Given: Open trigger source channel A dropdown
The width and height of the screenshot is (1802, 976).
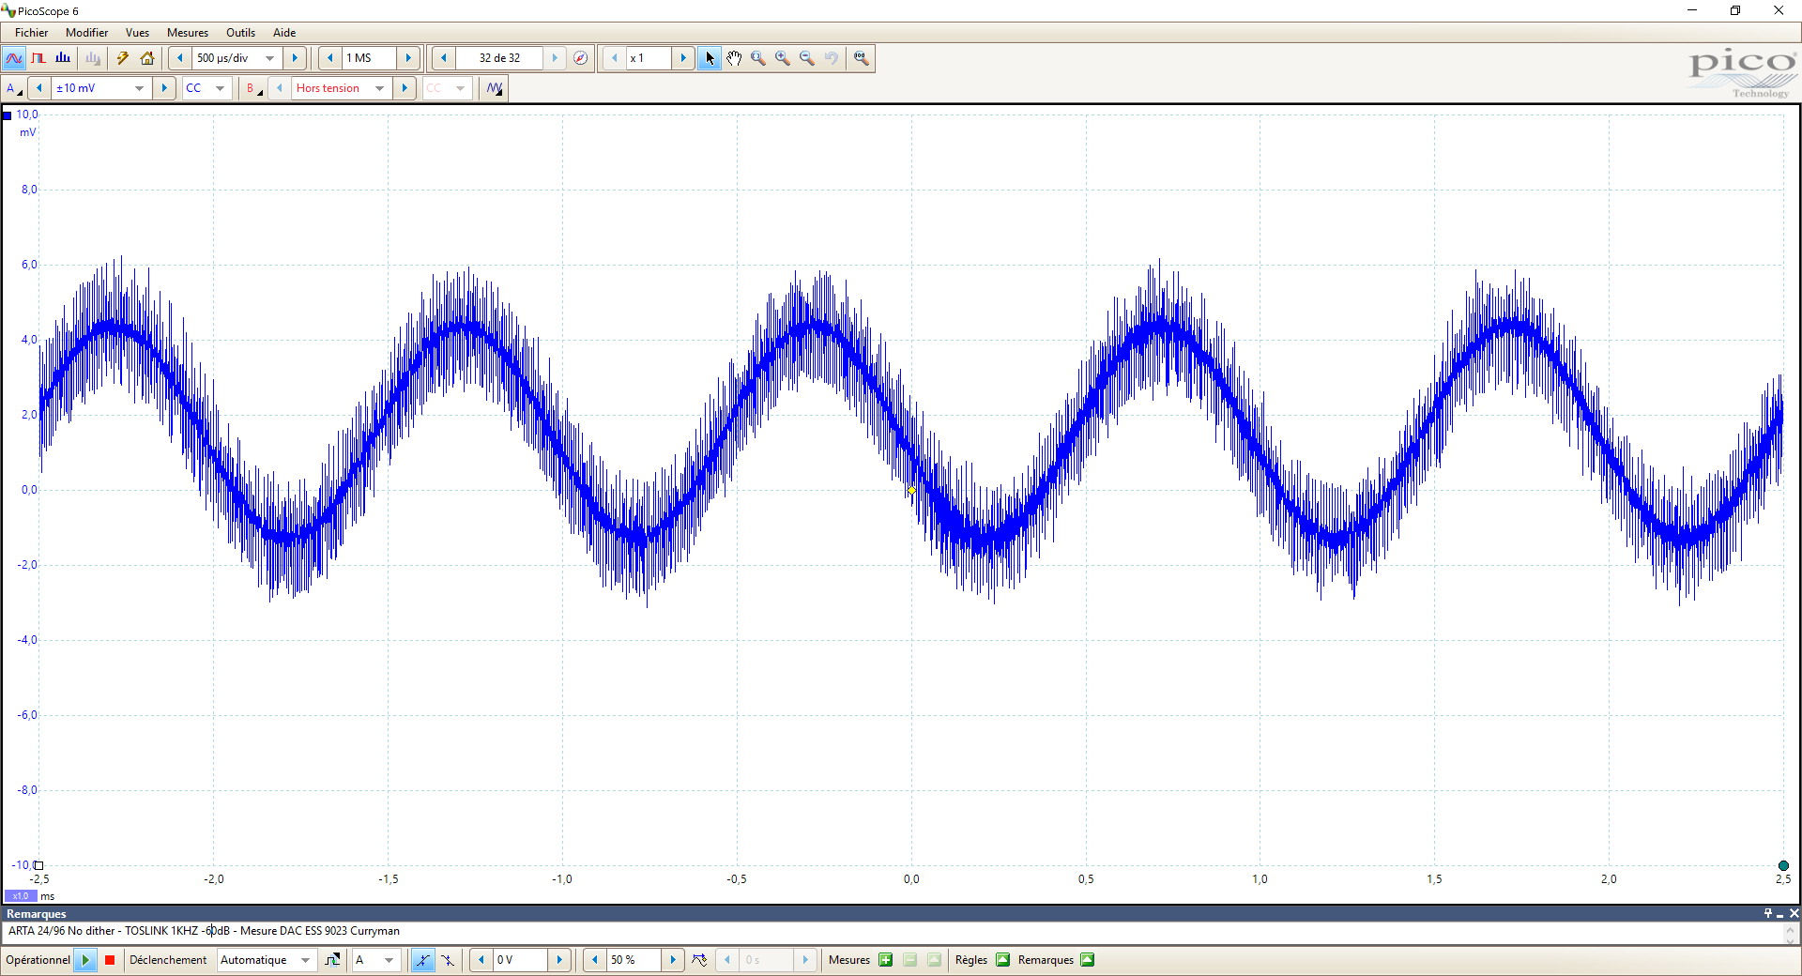Looking at the screenshot, I should 389,960.
